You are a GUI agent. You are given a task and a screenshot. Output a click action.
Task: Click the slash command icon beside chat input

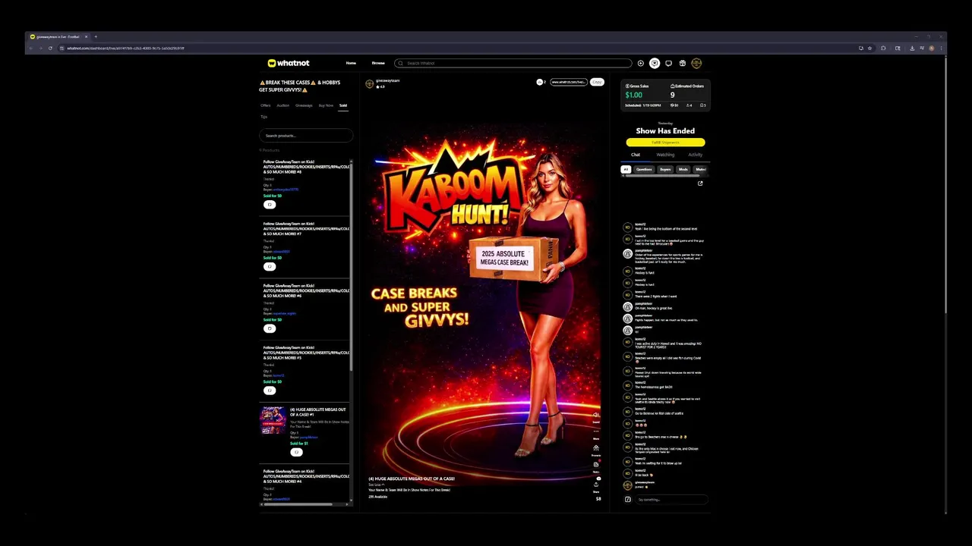pyautogui.click(x=628, y=500)
